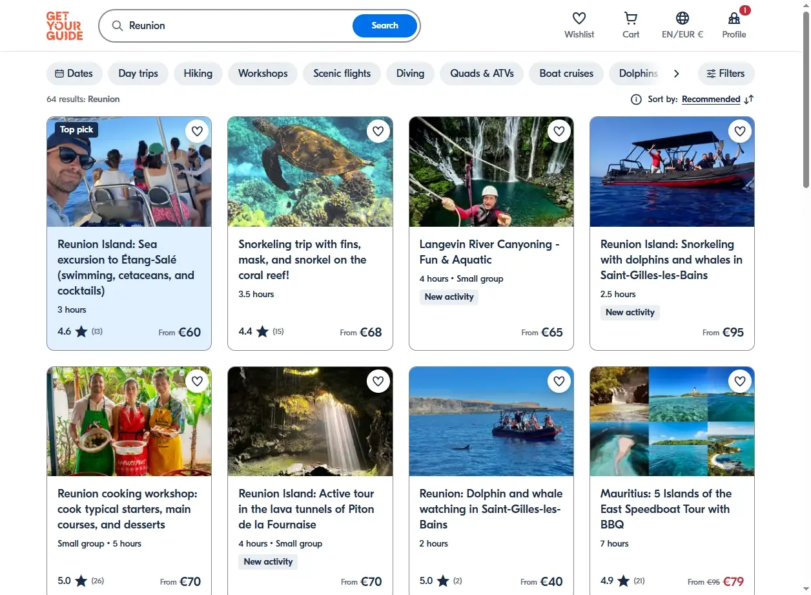Wishlist the Reunion cooking workshop
Viewport: 811px width, 595px height.
198,382
